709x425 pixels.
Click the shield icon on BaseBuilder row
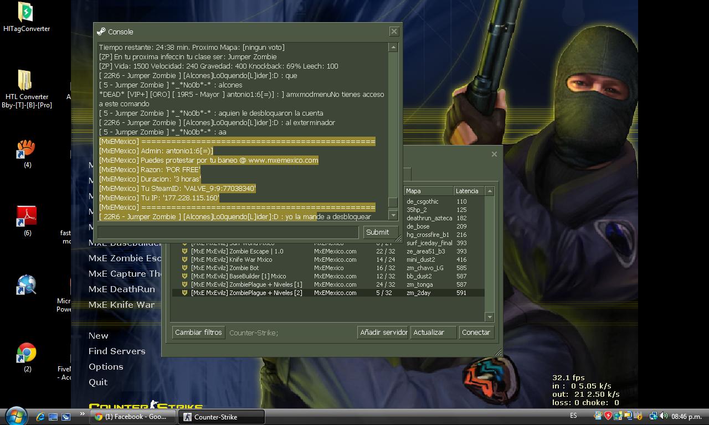184,276
